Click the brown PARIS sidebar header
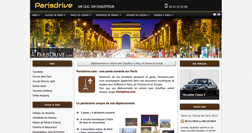The width and height of the screenshot is (252, 133). [52, 64]
